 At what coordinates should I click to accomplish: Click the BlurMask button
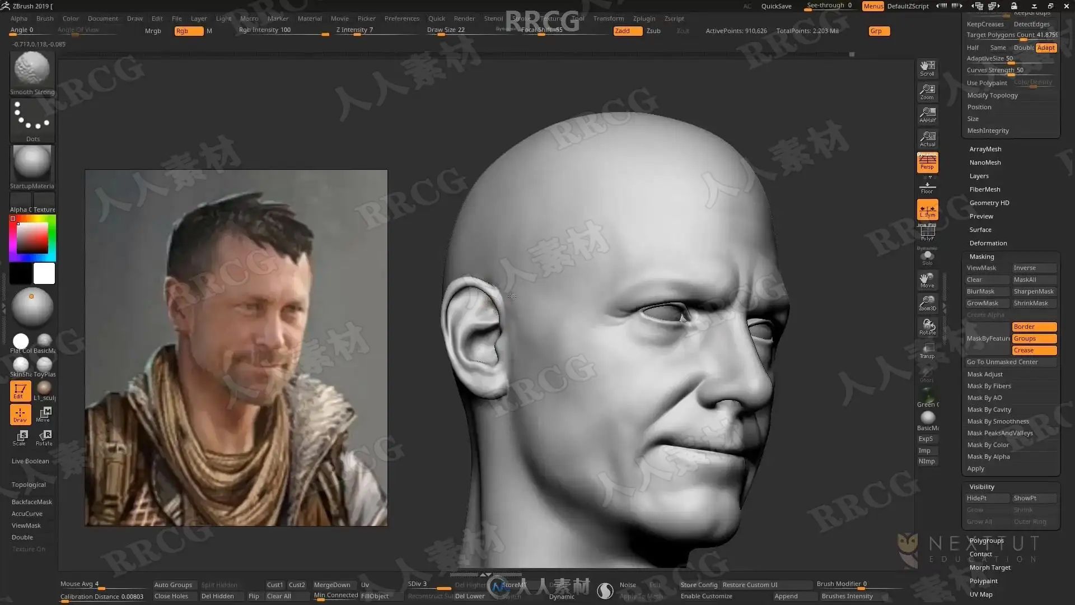pyautogui.click(x=987, y=291)
